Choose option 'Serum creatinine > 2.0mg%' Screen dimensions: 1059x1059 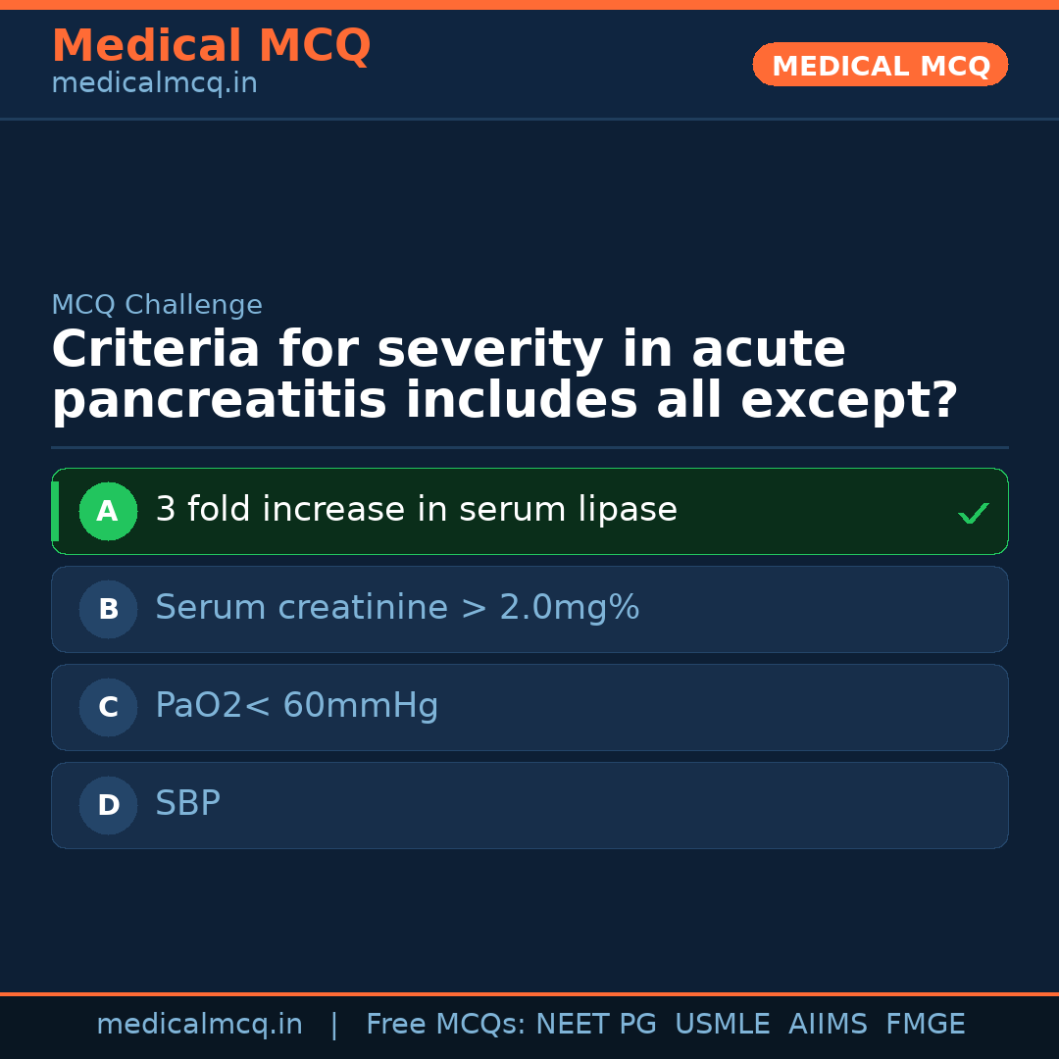pyautogui.click(x=397, y=608)
